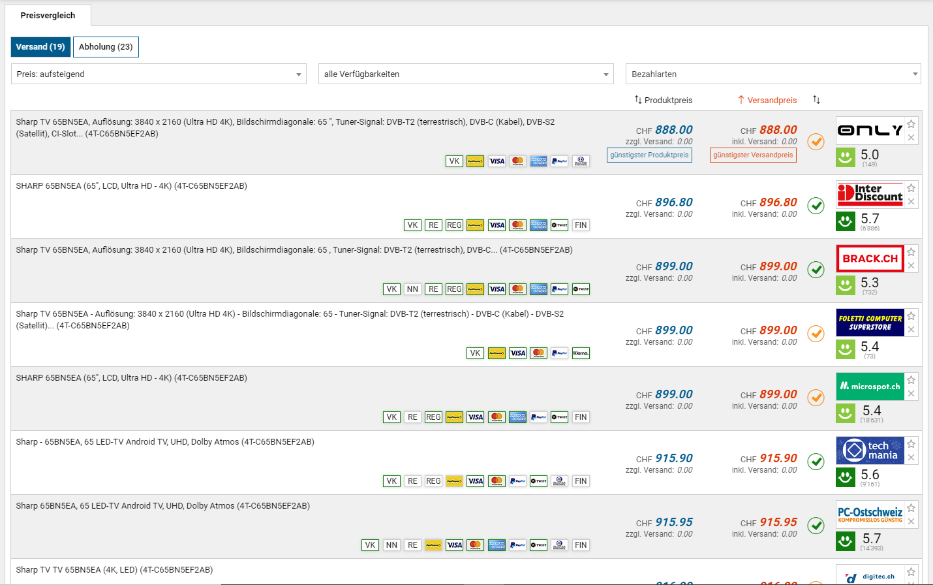The width and height of the screenshot is (933, 585).
Task: Open the 'Preis: aufsteigend' sort dropdown
Action: 159,74
